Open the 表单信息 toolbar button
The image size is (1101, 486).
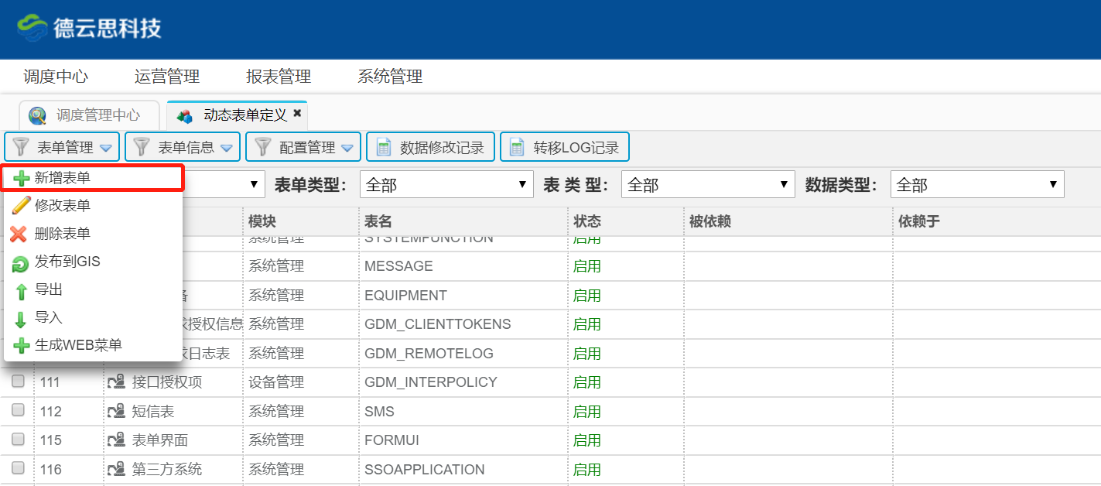coord(183,147)
